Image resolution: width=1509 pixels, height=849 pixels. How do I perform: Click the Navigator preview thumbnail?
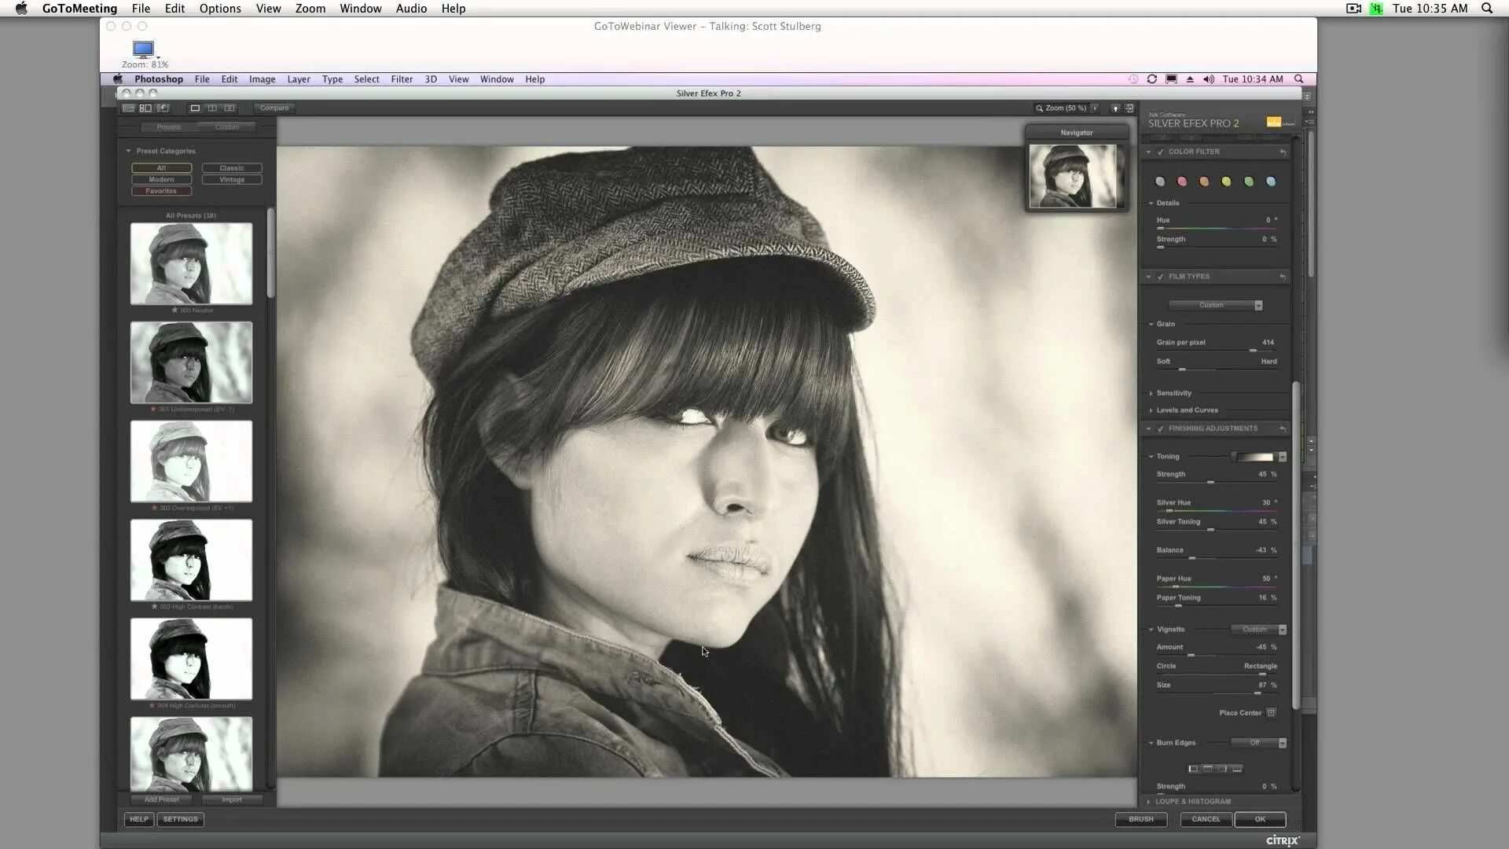click(x=1073, y=176)
